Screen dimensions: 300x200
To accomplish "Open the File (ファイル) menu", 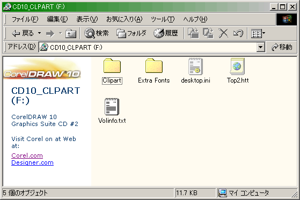I will coord(25,19).
